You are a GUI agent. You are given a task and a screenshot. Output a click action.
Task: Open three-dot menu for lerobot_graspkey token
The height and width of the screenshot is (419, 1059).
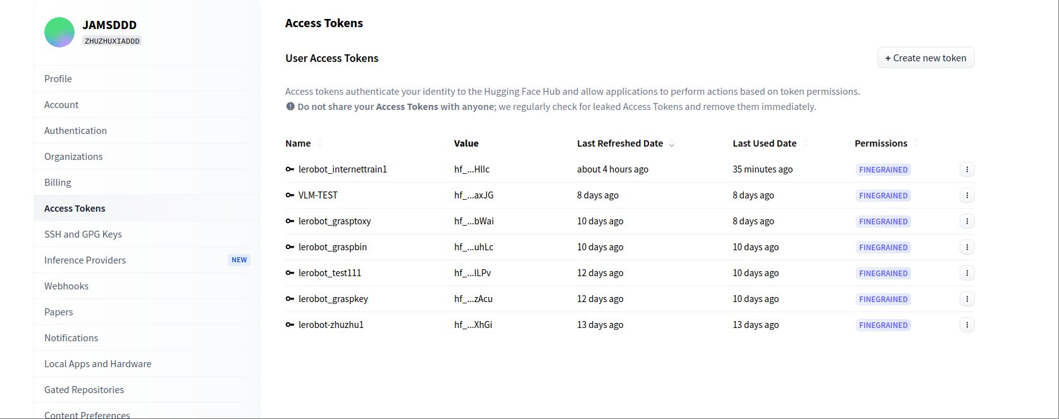(x=967, y=299)
